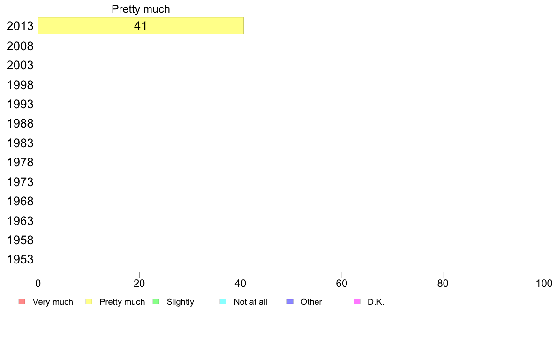The image size is (557, 345).
Task: Click the Very much legend text
Action: coord(53,302)
